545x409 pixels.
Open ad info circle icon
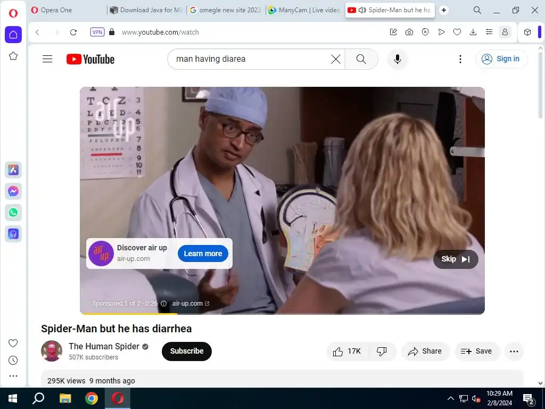pyautogui.click(x=163, y=303)
